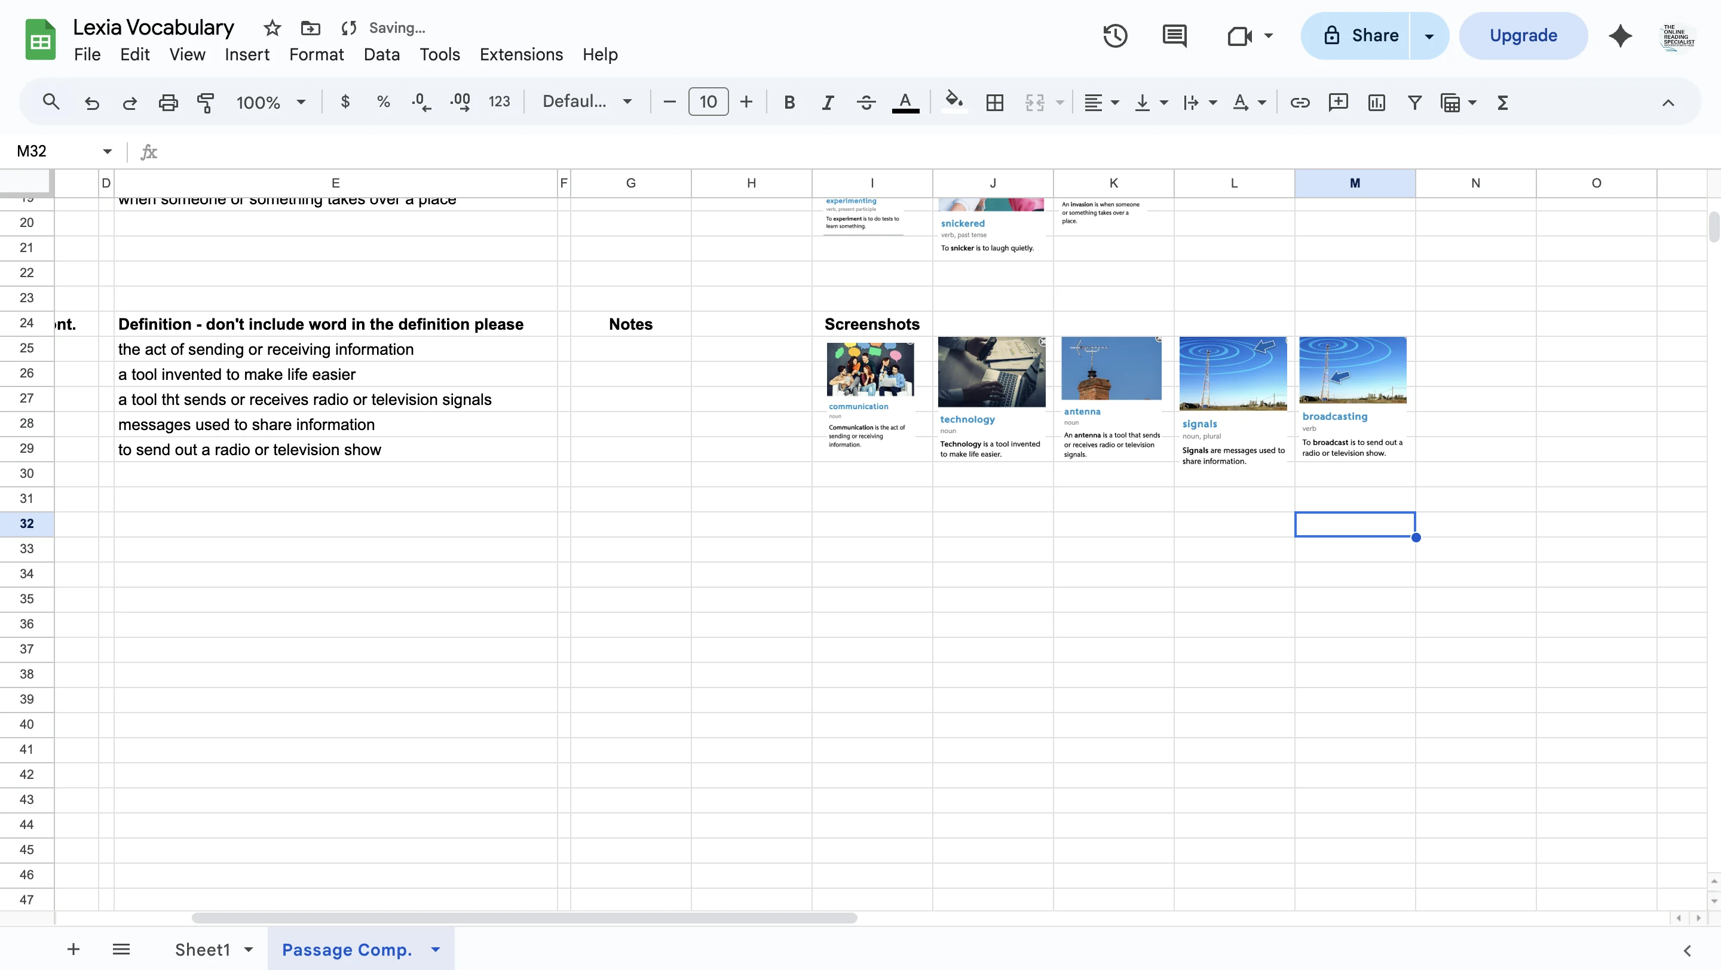Click the Upgrade button
This screenshot has width=1721, height=970.
tap(1523, 35)
